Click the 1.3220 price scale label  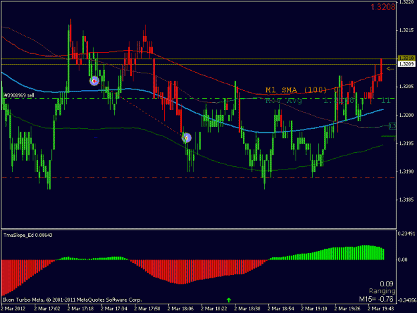pos(406,2)
